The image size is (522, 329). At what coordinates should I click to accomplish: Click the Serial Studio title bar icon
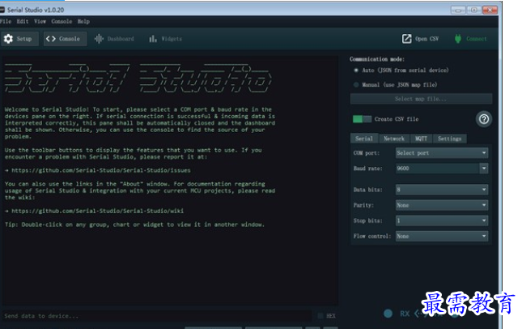[2, 10]
